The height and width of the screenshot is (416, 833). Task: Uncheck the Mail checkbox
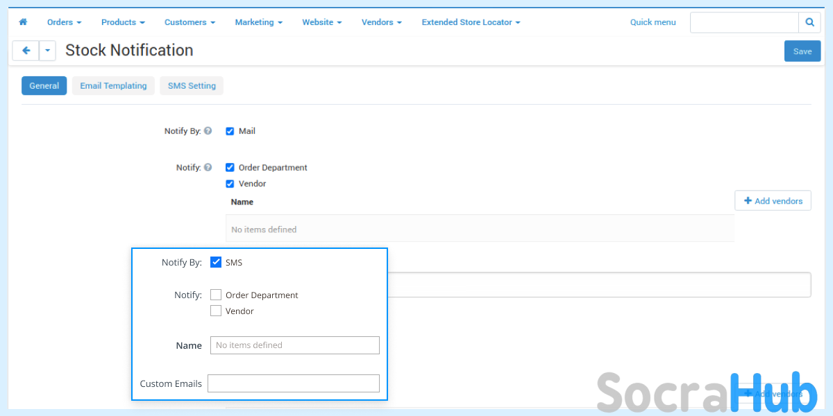(x=230, y=131)
